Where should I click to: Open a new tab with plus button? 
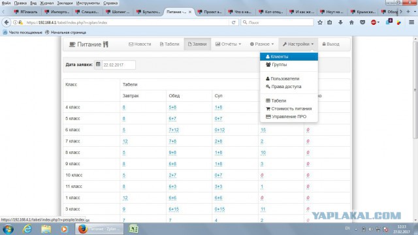(x=408, y=12)
